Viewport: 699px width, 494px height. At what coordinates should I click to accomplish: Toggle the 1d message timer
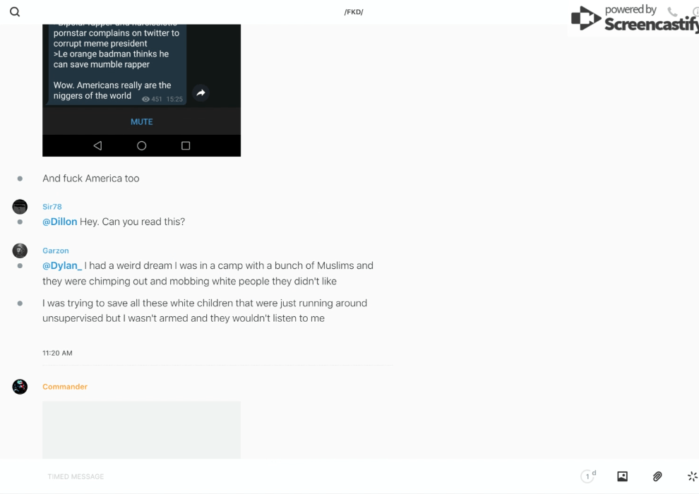click(588, 476)
